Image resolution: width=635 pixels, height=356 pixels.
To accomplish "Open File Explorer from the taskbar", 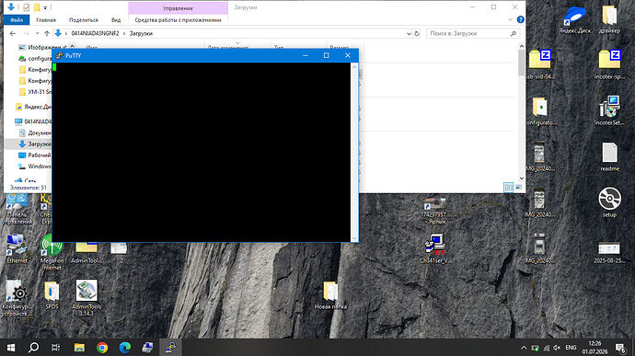I will [79, 348].
